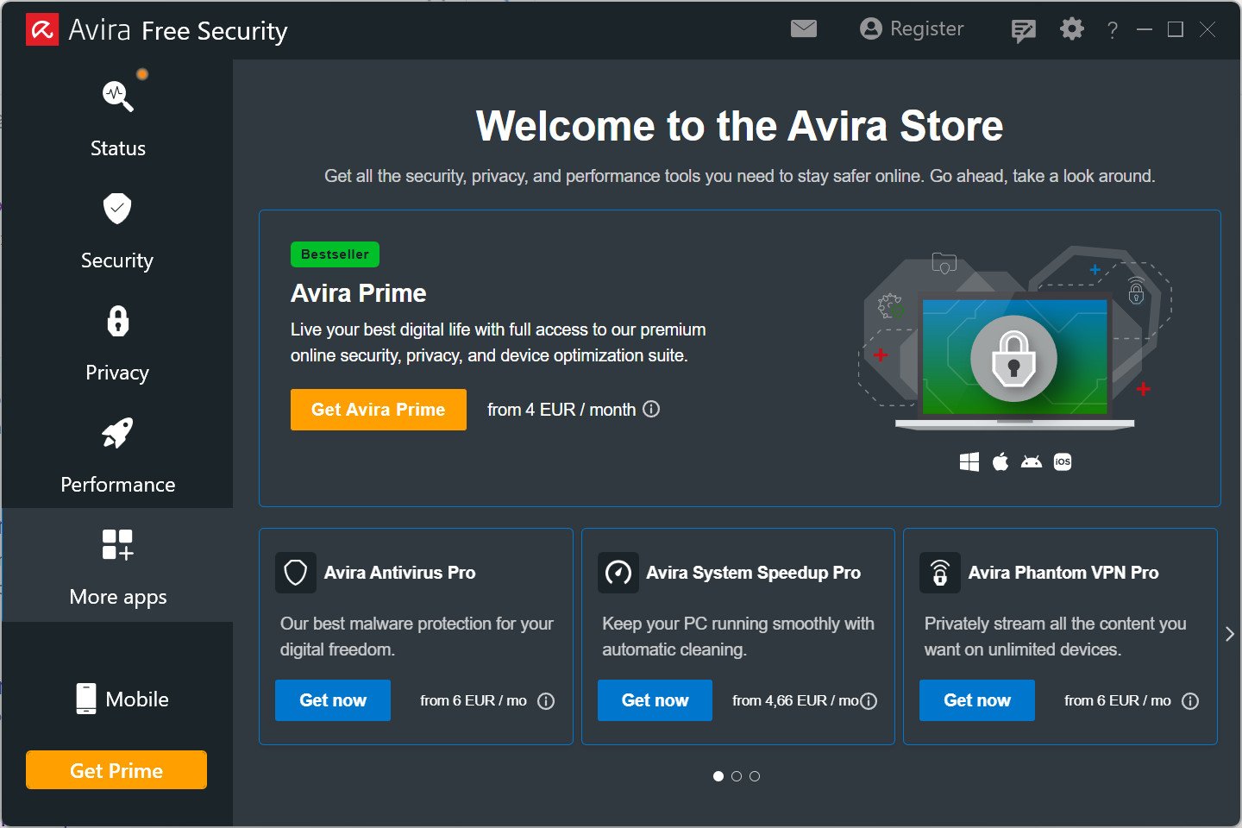Switch to the Security sidebar section
The image size is (1242, 828).
coord(117,229)
